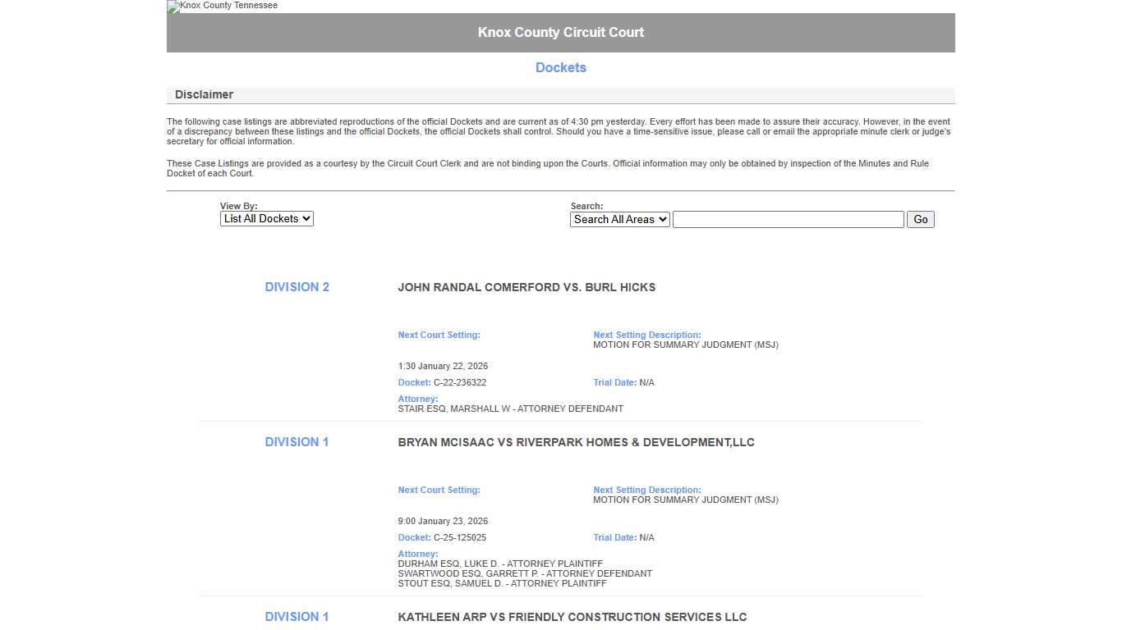Click the Next Setting Description label
The height and width of the screenshot is (630, 1122).
pyautogui.click(x=646, y=335)
